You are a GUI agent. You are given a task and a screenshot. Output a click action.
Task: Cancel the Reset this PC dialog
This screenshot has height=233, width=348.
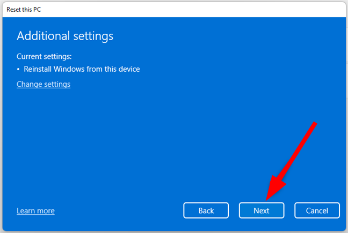[317, 211]
